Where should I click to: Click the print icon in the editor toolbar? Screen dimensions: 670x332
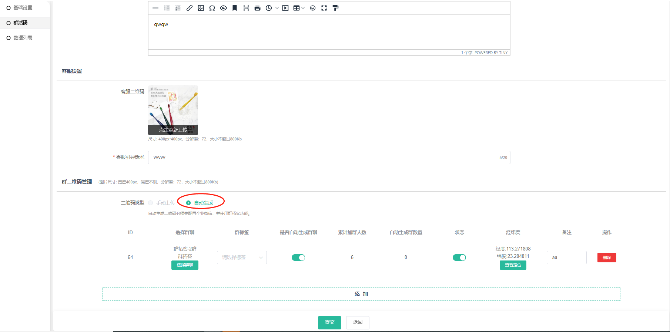click(x=257, y=8)
